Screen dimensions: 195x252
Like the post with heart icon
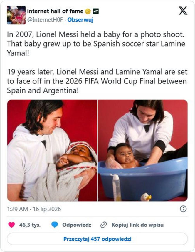click(x=11, y=225)
